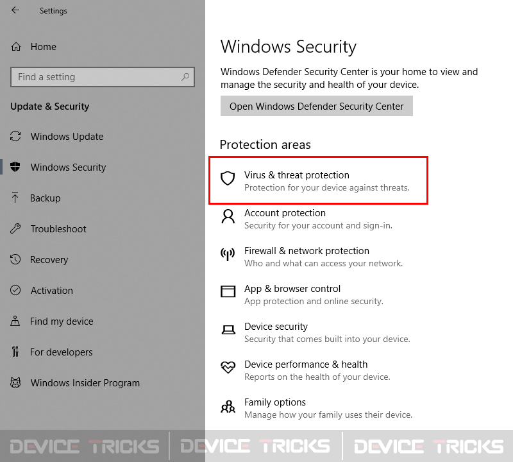Click the Device security laptop icon
This screenshot has height=462, width=513.
[228, 330]
